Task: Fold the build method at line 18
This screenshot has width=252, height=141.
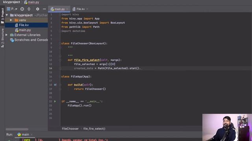Action: pyautogui.click(x=60, y=85)
